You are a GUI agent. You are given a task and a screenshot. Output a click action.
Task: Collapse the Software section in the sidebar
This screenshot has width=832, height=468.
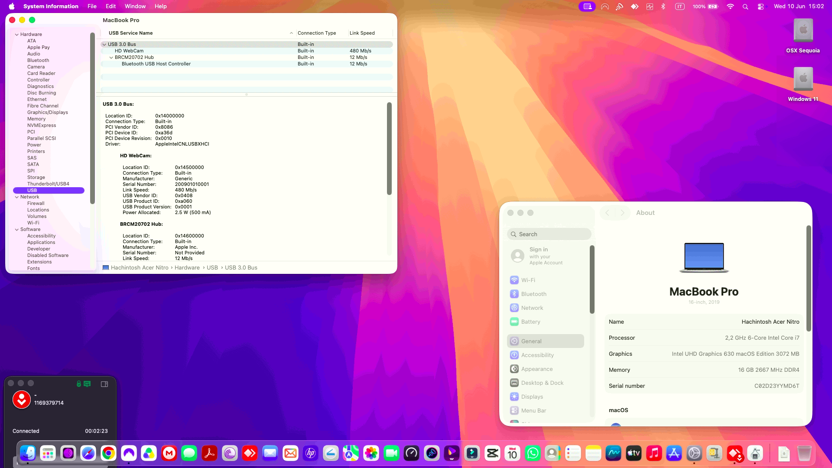tap(17, 229)
